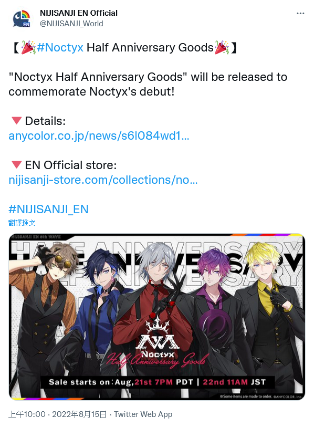Click the Twitter Web App source label
Image resolution: width=314 pixels, height=428 pixels.
[x=143, y=414]
